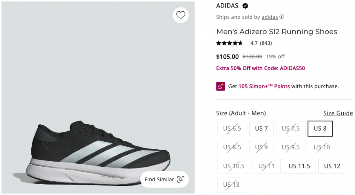The image size is (355, 195).
Task: Open the adidas seller link
Action: click(x=269, y=17)
